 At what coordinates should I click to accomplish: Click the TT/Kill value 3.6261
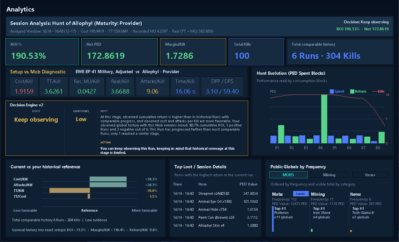pyautogui.click(x=54, y=91)
